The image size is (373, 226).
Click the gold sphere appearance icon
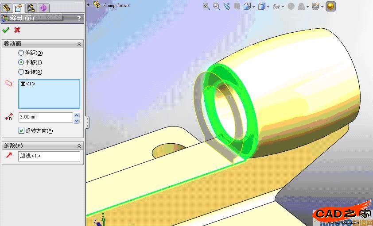[330, 6]
